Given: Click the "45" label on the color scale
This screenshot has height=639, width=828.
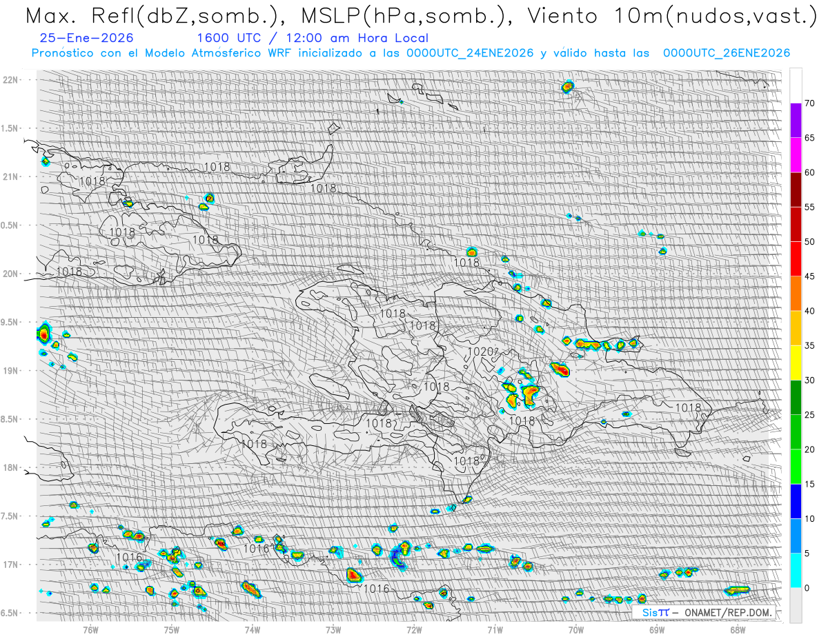Looking at the screenshot, I should [809, 276].
